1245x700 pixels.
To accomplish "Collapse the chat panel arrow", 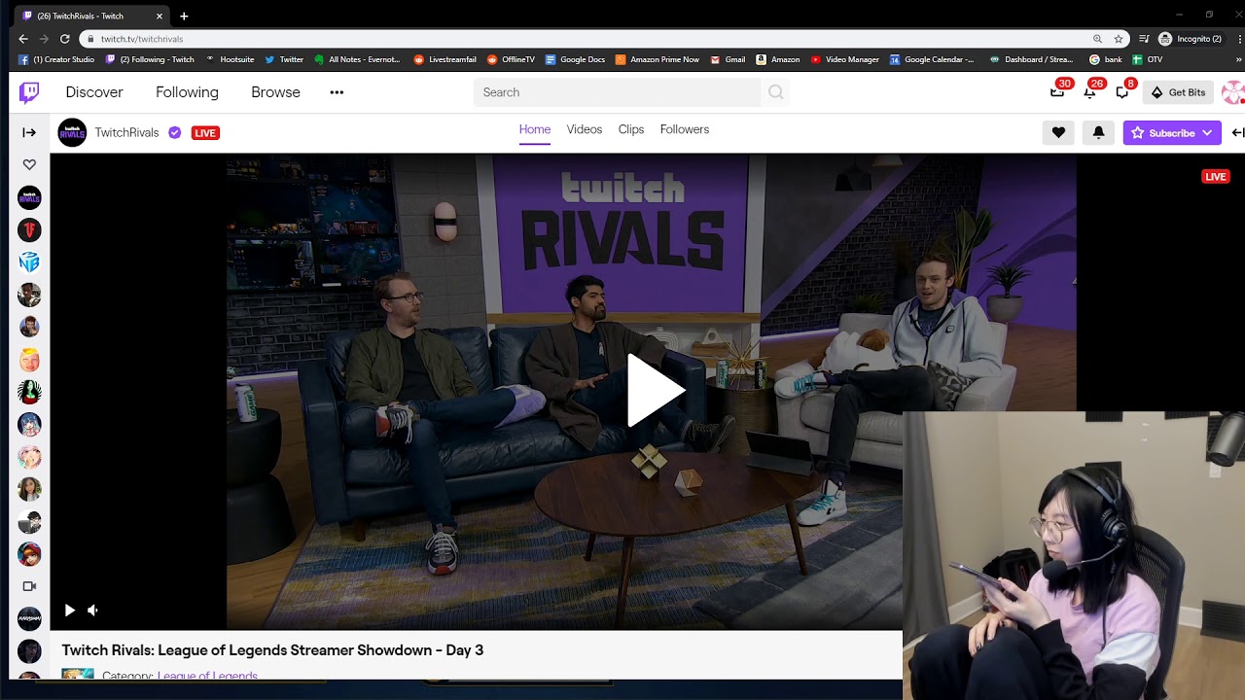I will [1237, 133].
